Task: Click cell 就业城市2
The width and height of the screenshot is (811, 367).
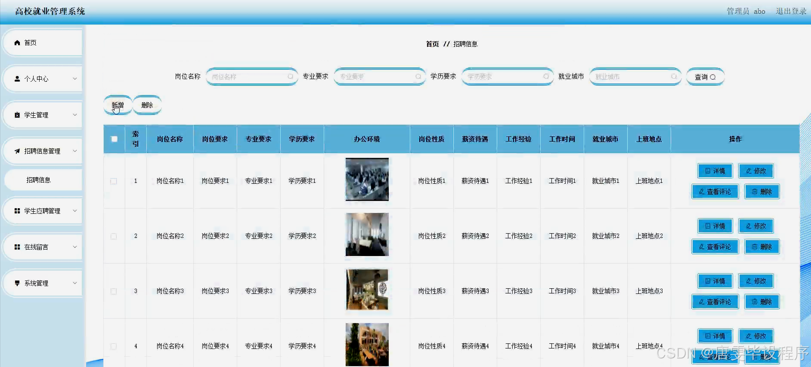Action: pos(606,236)
